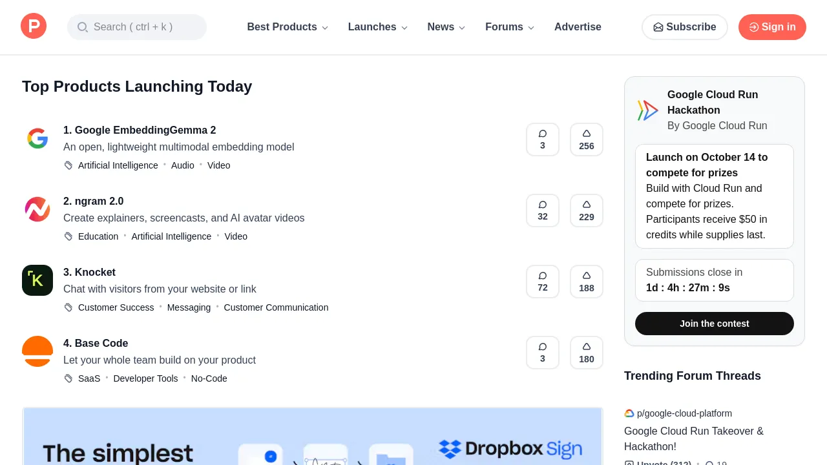Click the Top Products Launching Today heading
This screenshot has width=827, height=465.
[137, 87]
